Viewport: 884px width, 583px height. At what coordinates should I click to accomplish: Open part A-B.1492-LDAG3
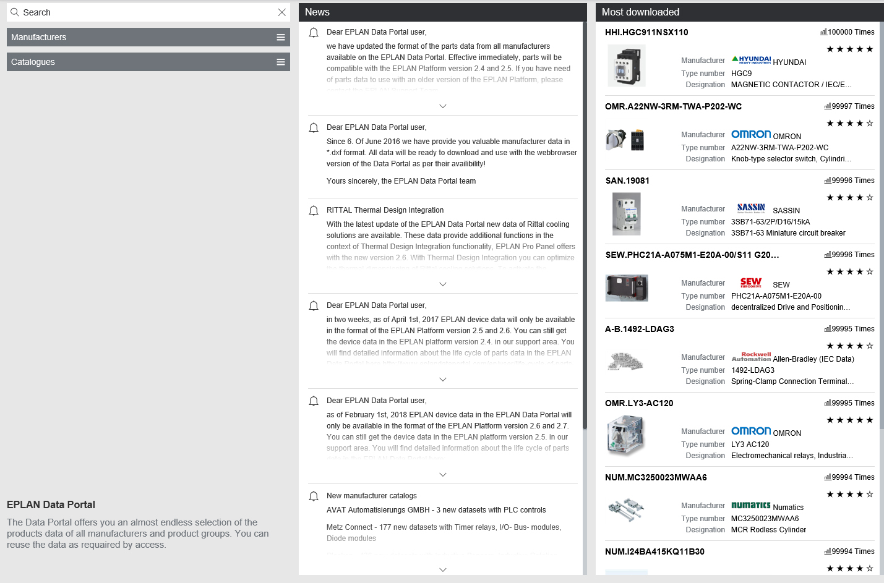(640, 329)
